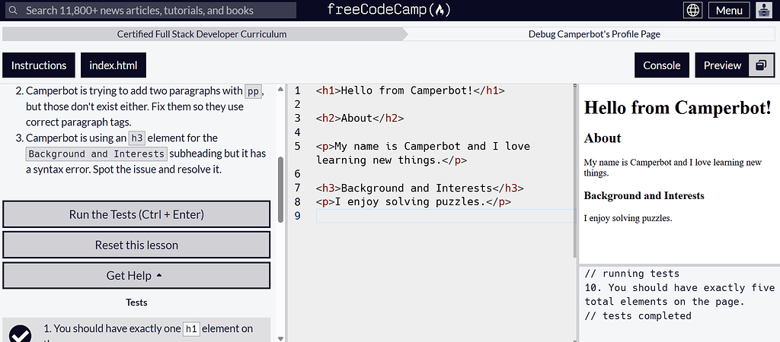This screenshot has width=780, height=342.
Task: Click the passed-test checkmark icon for test 1
Action: pyautogui.click(x=21, y=334)
